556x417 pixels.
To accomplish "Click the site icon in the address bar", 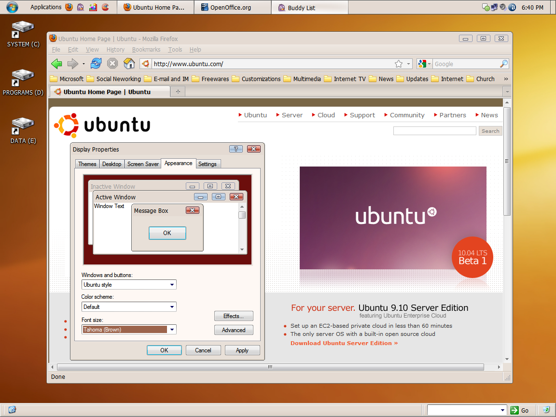I will click(145, 63).
